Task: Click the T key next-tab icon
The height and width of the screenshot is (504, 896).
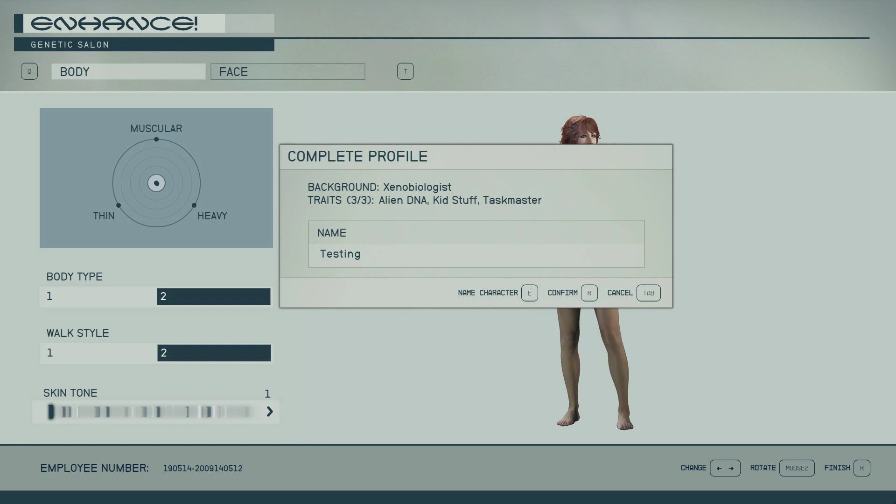Action: (406, 71)
